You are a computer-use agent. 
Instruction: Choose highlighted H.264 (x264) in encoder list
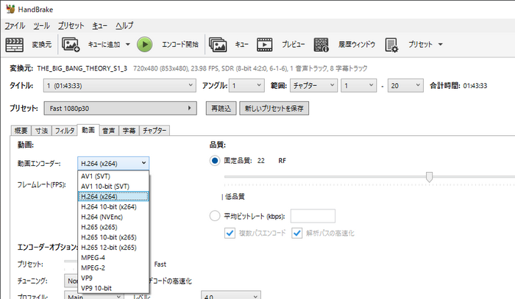pyautogui.click(x=113, y=196)
